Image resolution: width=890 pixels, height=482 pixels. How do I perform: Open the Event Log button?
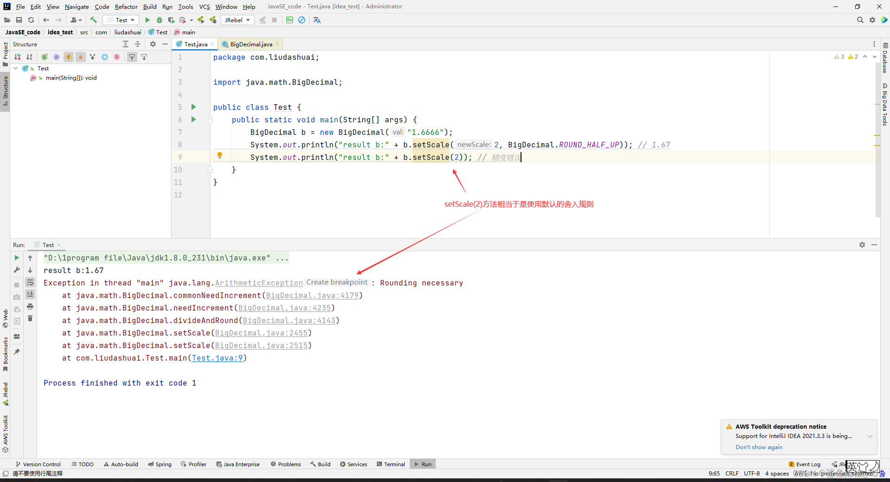[805, 464]
